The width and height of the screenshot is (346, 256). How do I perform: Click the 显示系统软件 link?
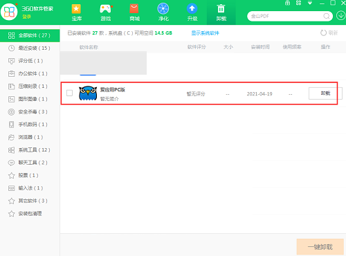[x=205, y=33]
